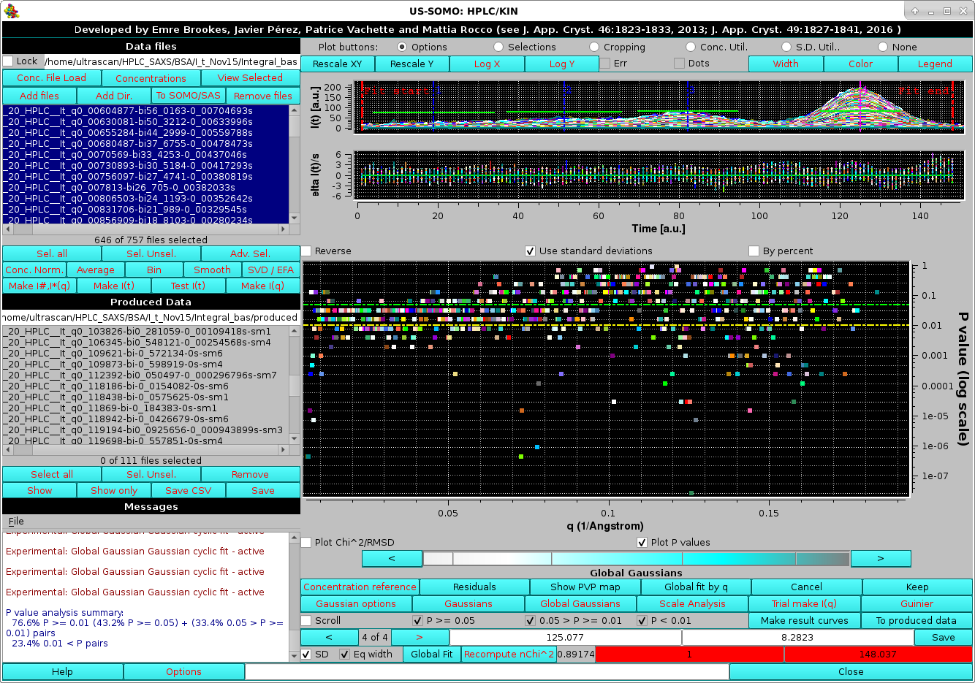The width and height of the screenshot is (975, 683).
Task: Toggle the Eq width checkbox
Action: (x=343, y=654)
